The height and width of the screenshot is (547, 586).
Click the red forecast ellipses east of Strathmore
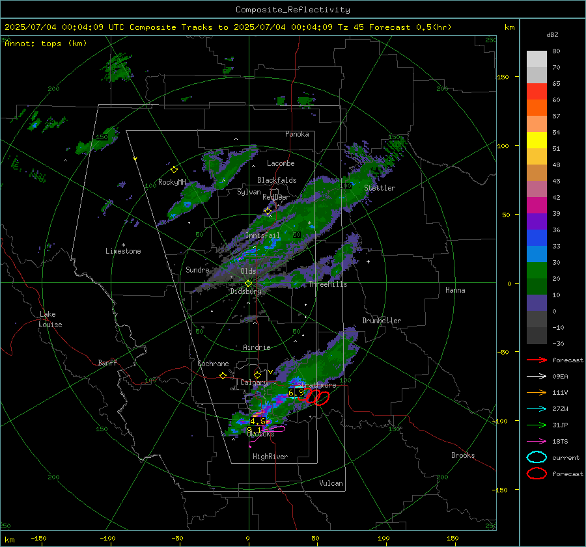point(314,397)
